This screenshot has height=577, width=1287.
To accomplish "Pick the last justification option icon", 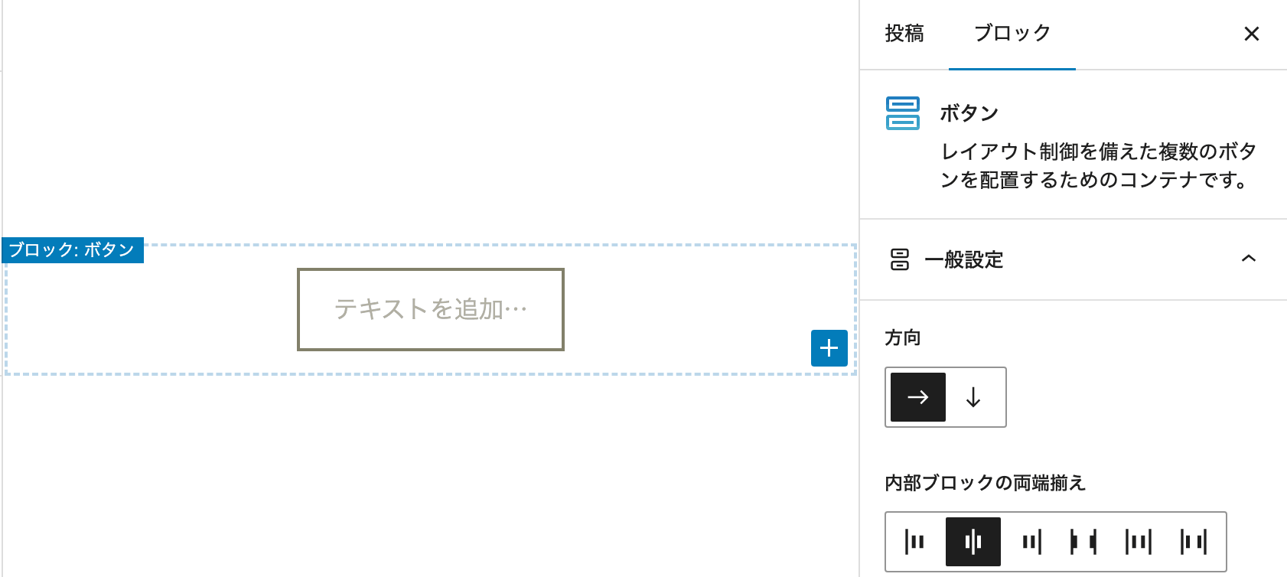I will [1194, 542].
